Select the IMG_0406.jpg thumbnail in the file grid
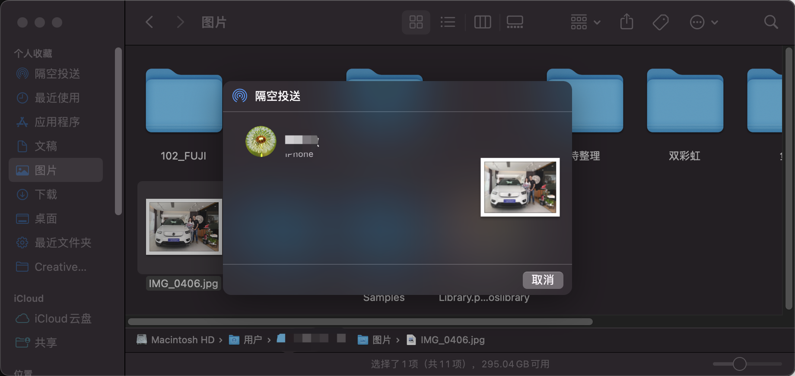 pos(184,227)
